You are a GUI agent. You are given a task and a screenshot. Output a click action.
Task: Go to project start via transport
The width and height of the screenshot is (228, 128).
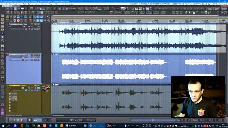[x=10, y=120]
